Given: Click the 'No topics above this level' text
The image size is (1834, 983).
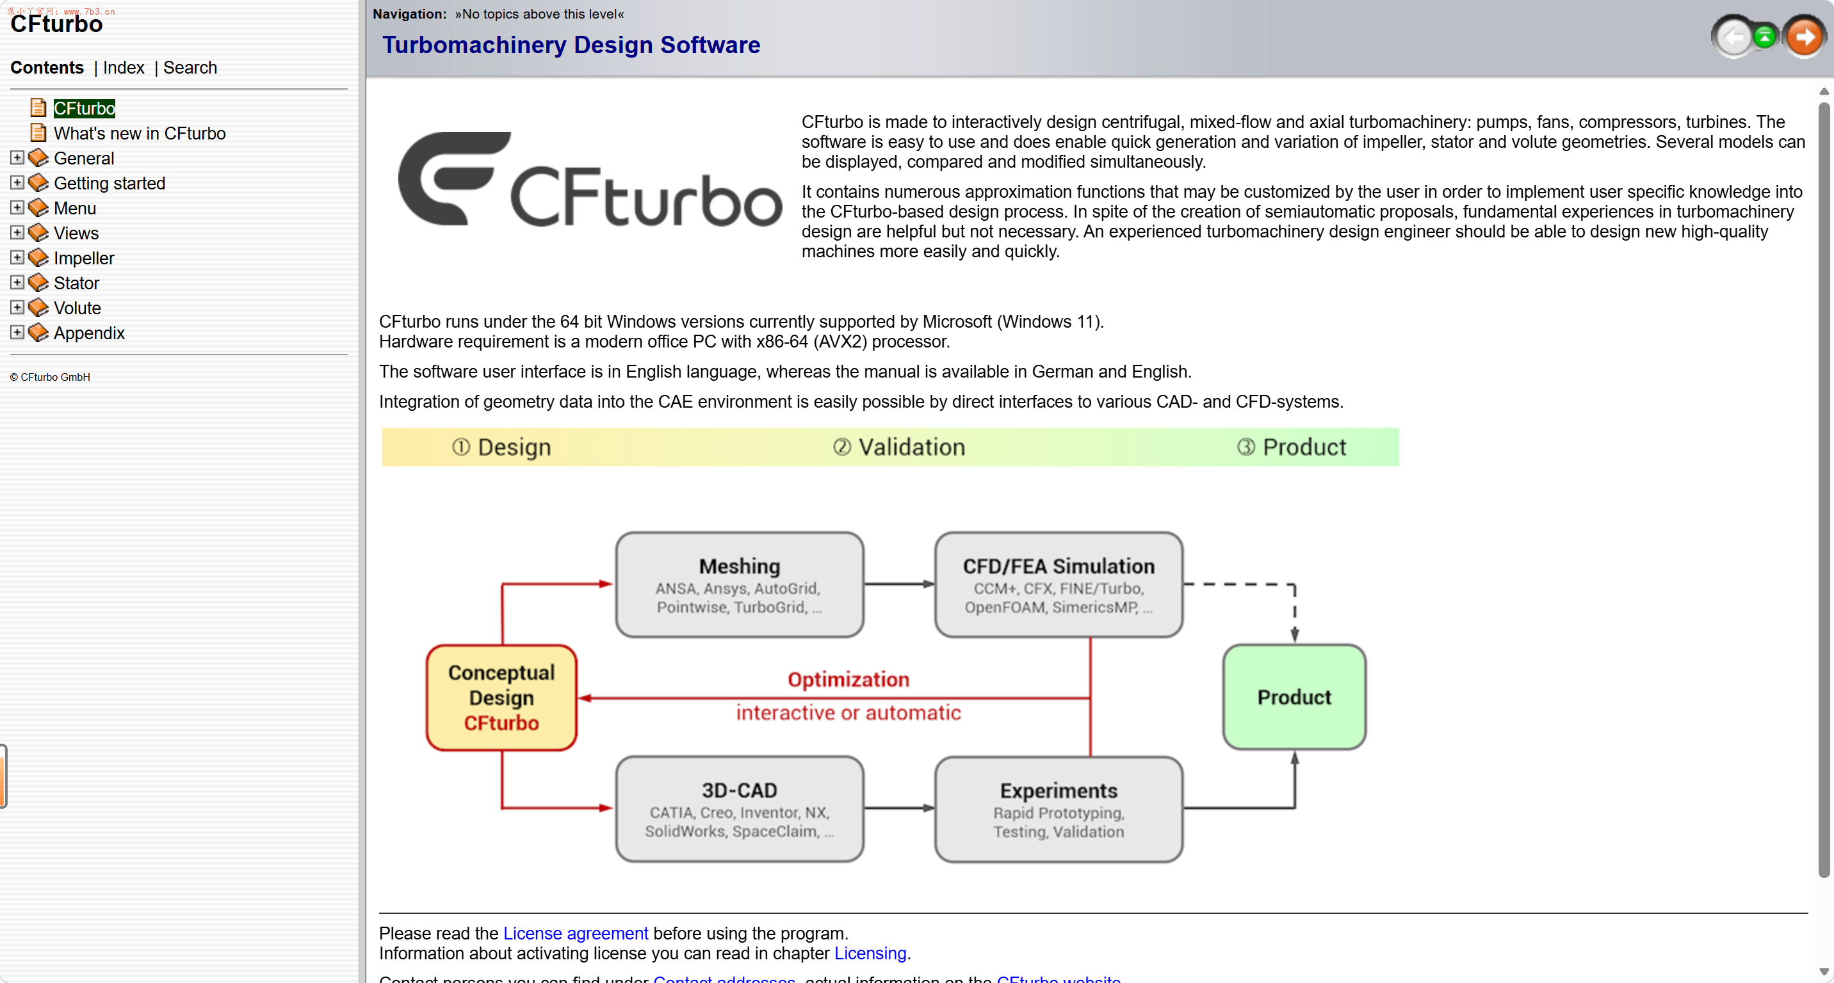Looking at the screenshot, I should [x=539, y=13].
